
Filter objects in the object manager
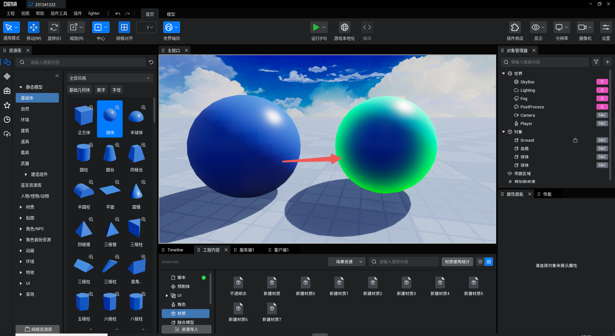(596, 62)
